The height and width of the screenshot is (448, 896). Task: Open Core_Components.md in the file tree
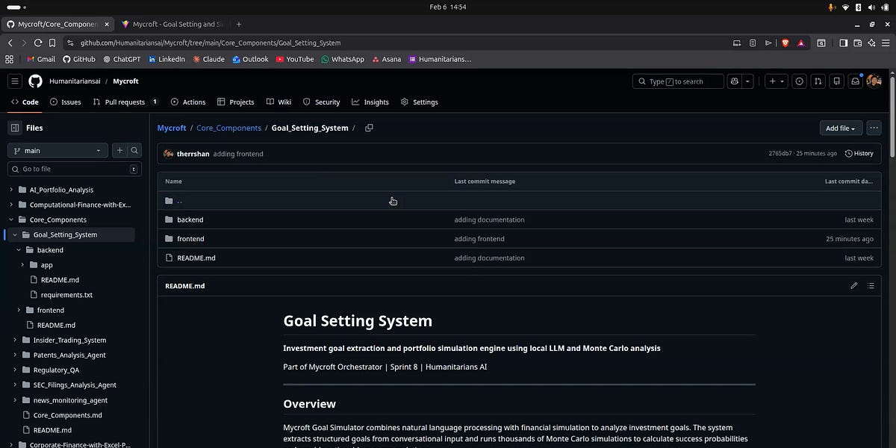(67, 415)
